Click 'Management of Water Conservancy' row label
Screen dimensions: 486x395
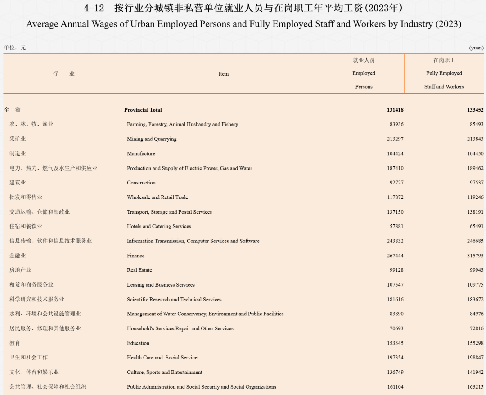tap(205, 314)
